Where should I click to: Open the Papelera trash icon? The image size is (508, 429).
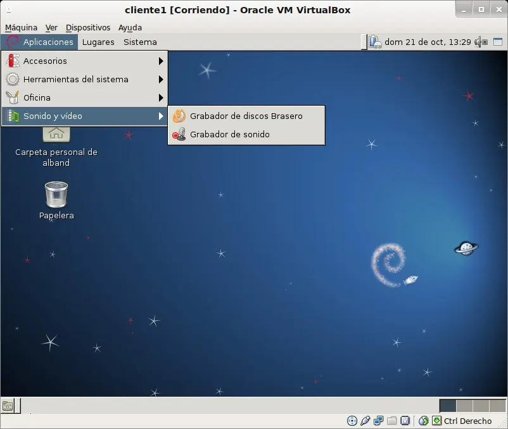(56, 195)
